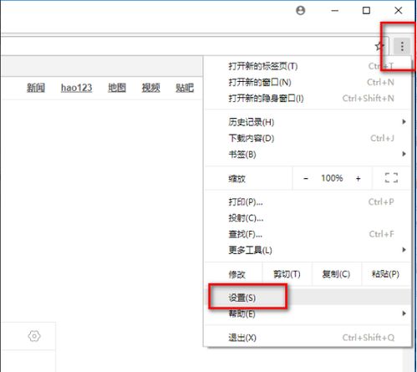Screen dimensions: 417x372
Task: Click the bookmark star icon
Action: (x=379, y=46)
